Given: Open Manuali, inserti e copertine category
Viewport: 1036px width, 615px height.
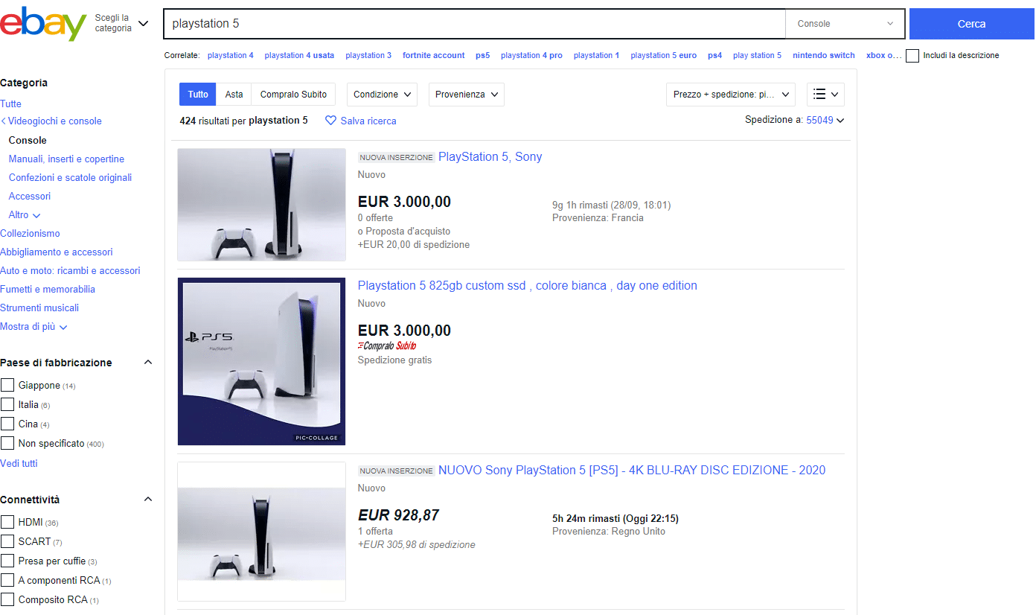Looking at the screenshot, I should click(x=66, y=159).
